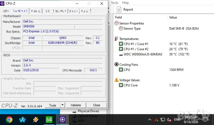
Task: Click the Dell SMI-B (ISA B2h) value
Action: pos(184,28)
